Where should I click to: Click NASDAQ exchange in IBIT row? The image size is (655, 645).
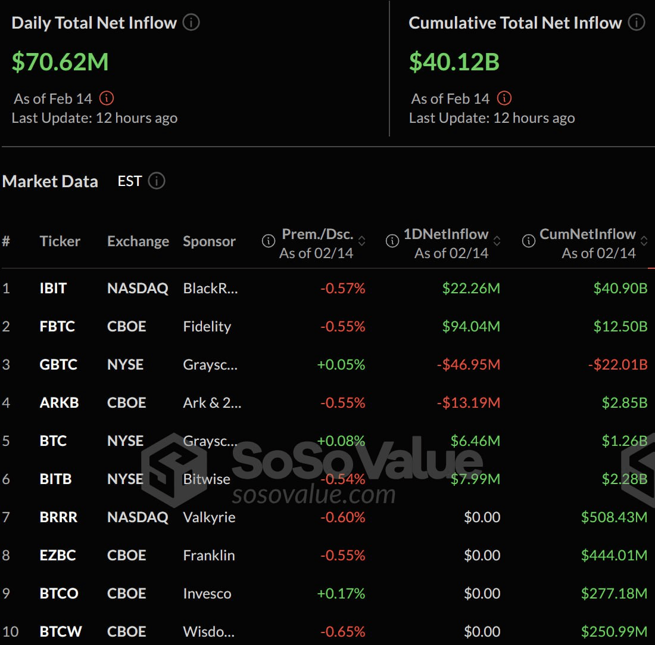coord(138,288)
